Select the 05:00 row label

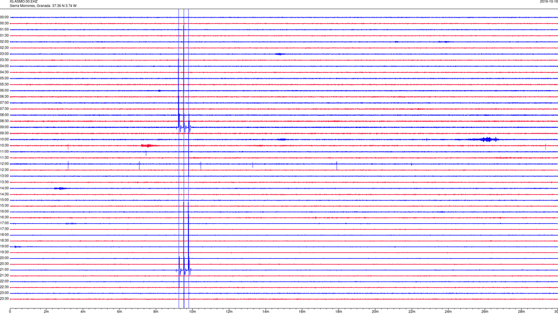click(4, 78)
